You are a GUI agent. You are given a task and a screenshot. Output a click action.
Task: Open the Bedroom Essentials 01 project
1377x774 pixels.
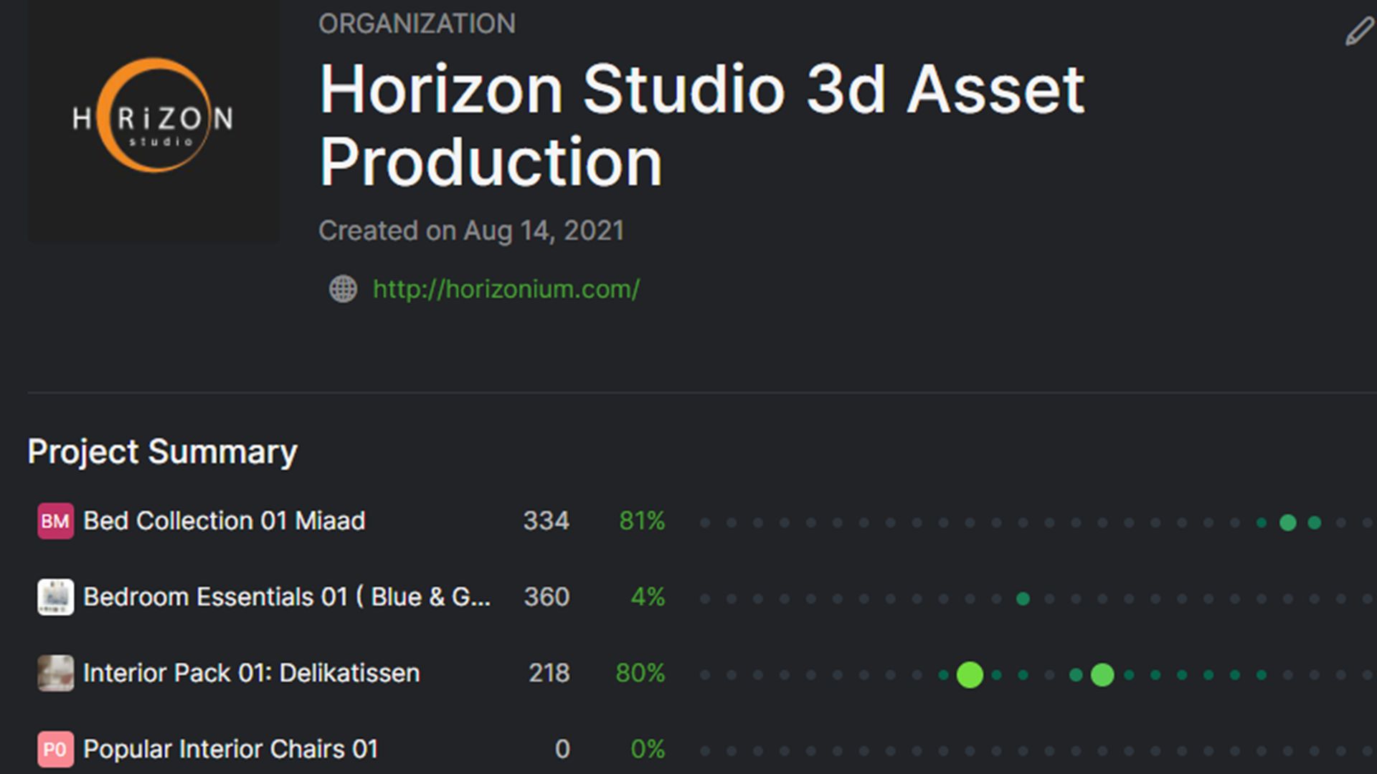(x=287, y=597)
